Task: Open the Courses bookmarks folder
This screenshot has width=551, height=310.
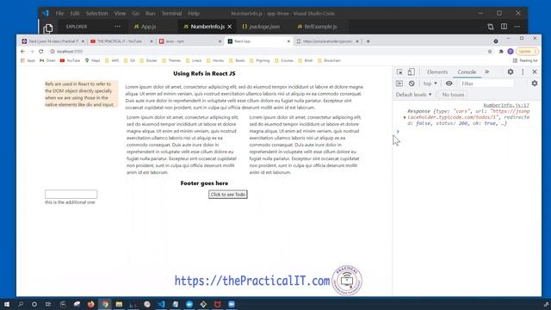Action: [283, 60]
